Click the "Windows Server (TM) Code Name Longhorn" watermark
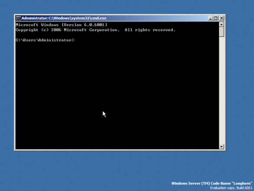The height and width of the screenshot is (191, 254). [x=212, y=183]
